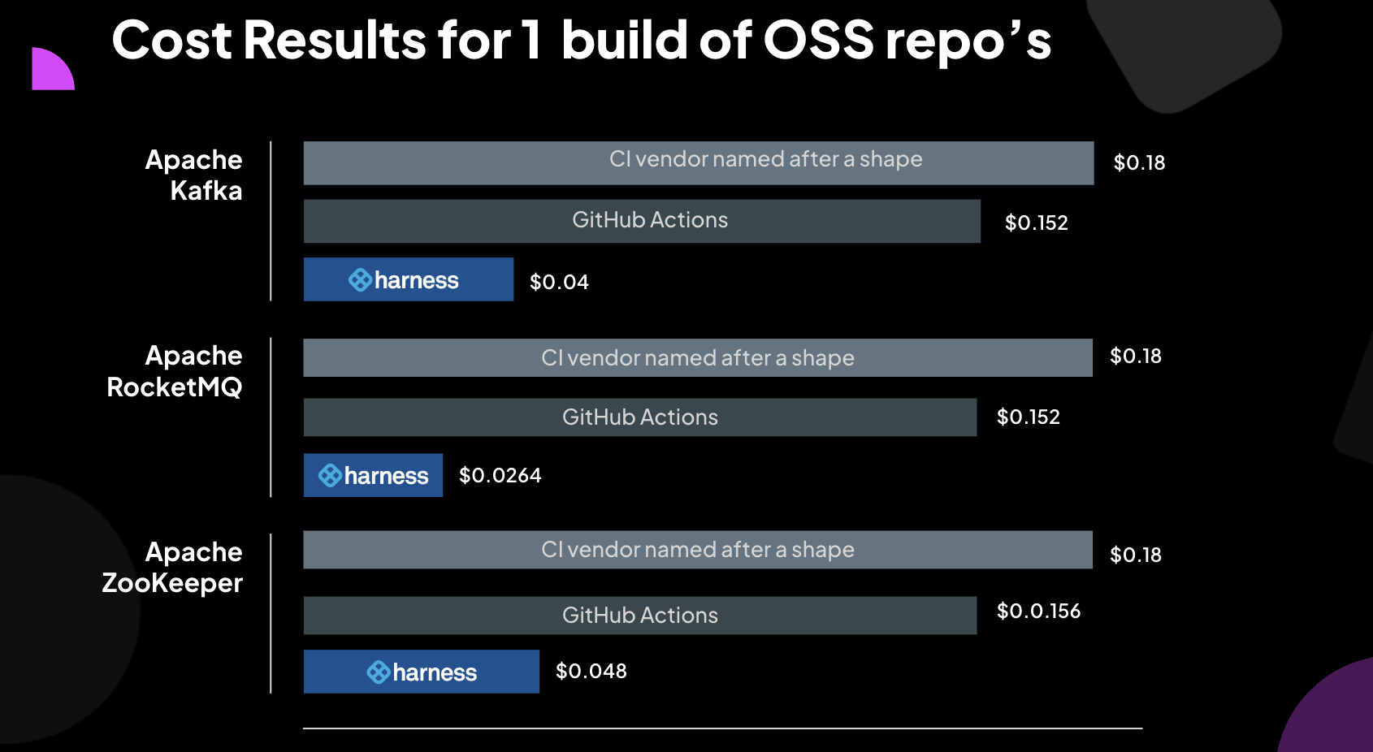Image resolution: width=1373 pixels, height=752 pixels.
Task: Click the Apache Kafka row label
Action: tap(194, 175)
